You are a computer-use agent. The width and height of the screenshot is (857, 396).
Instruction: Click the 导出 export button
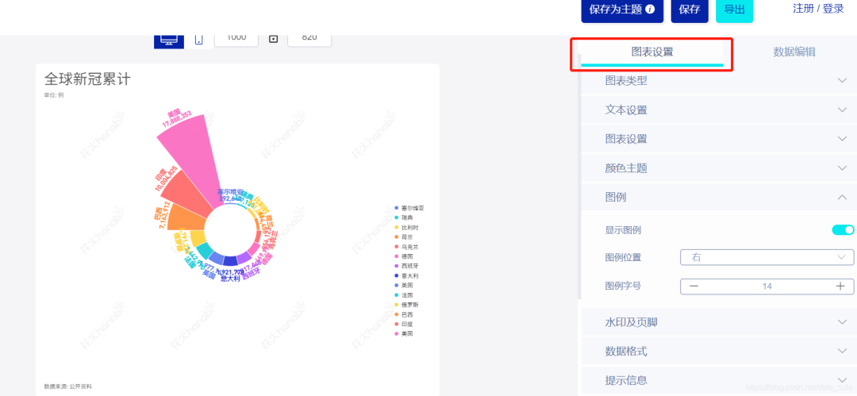734,10
